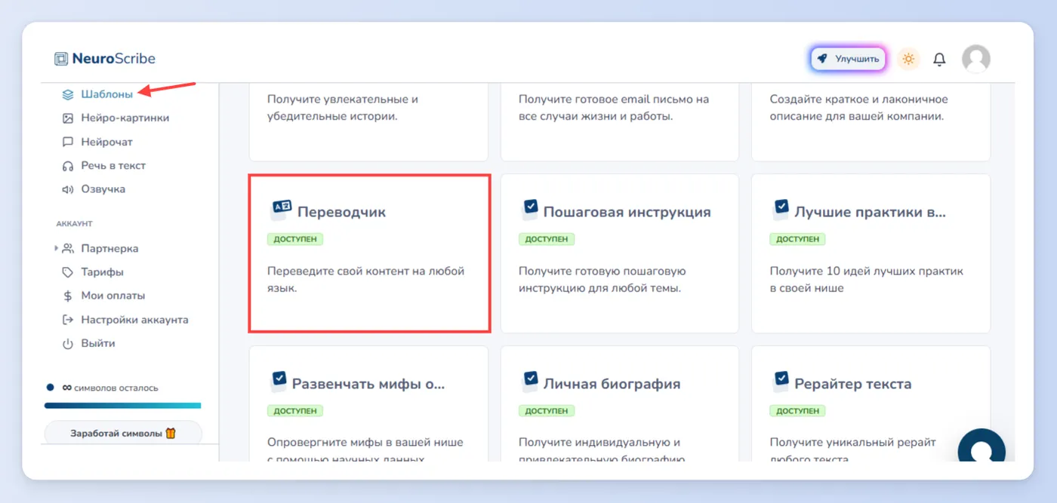Open Озвучка menu item

[x=103, y=189]
